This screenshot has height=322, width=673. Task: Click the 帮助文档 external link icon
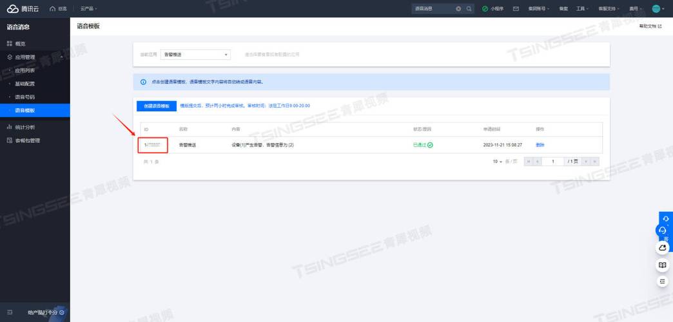[659, 26]
